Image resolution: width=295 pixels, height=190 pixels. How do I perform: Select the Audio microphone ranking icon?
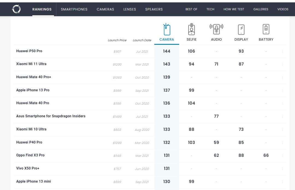216,29
